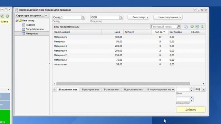Viewport: 221px width, 124px height.
Task: Select the row named Материал priced 50,00
Action: point(129,41)
